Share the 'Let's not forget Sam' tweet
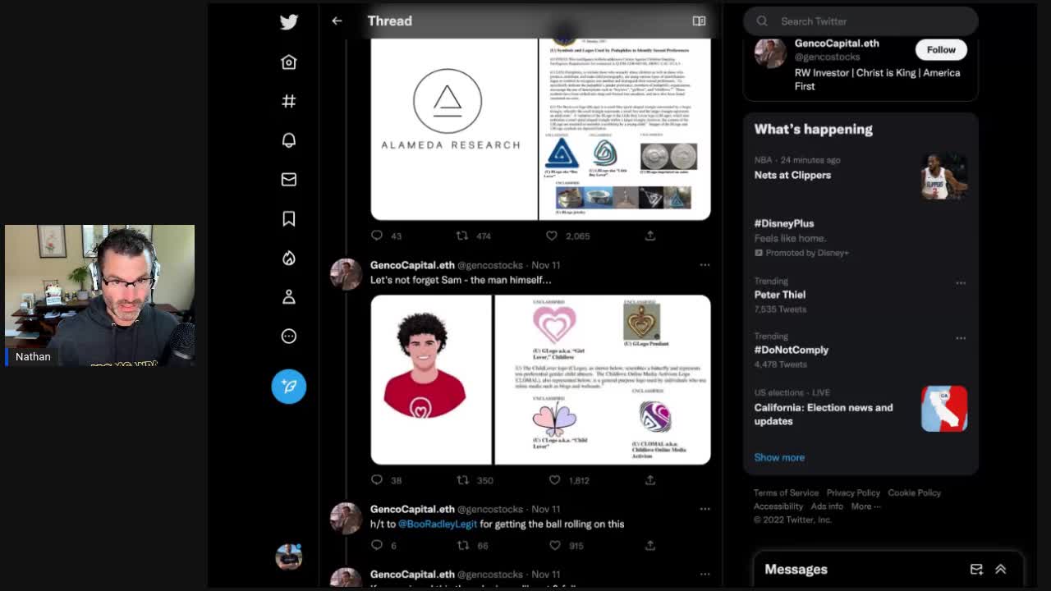Screen dimensions: 1051x591 649,479
